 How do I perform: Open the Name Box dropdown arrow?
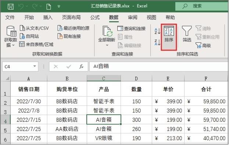(x=35, y=66)
